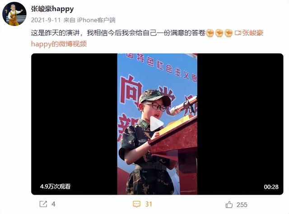Screen dimensions: 289x214
Task: Like the post with thumbs-up icon
Action: pos(229,205)
